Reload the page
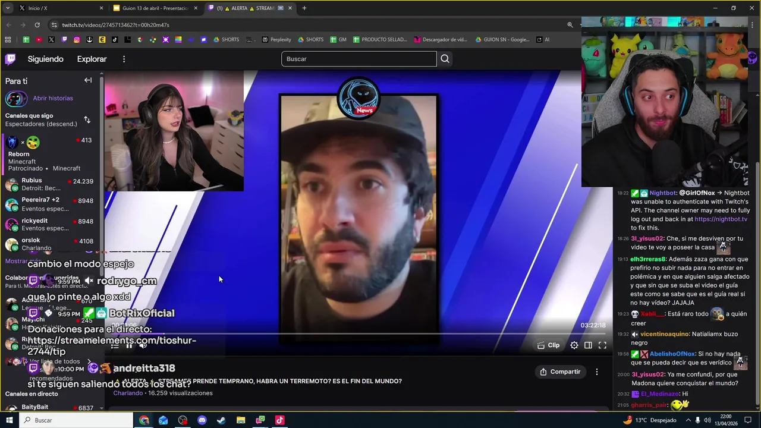Viewport: 761px width, 428px height. pos(37,25)
